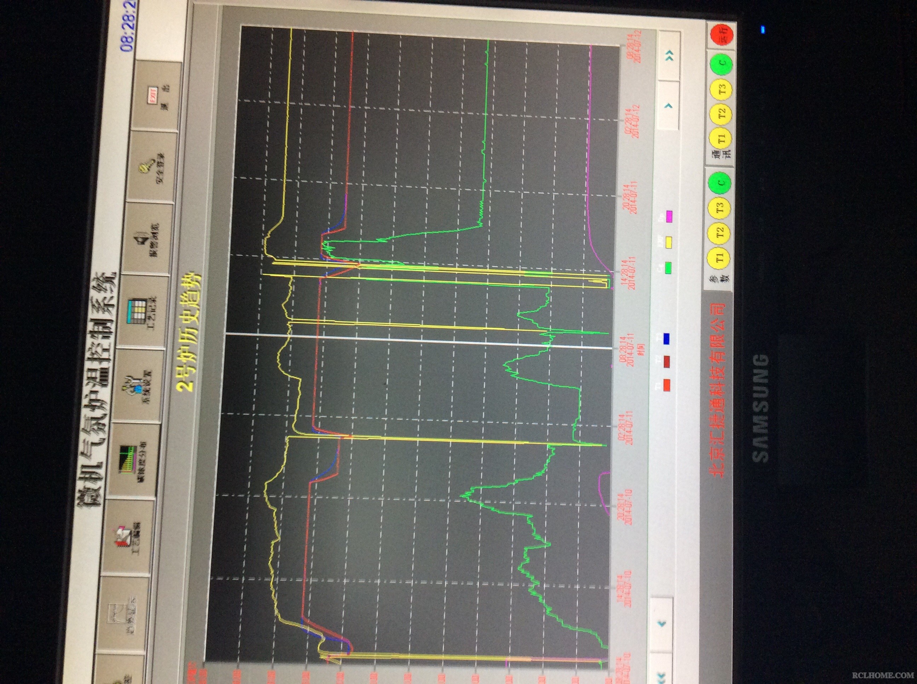917x684 pixels.
Task: Open 工艺编辑 process edit icon
Action: (123, 537)
